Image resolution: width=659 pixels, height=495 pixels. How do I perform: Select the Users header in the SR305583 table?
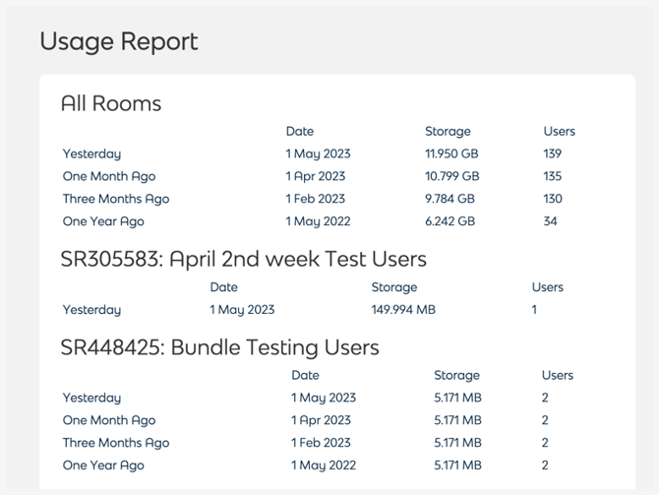coord(547,287)
